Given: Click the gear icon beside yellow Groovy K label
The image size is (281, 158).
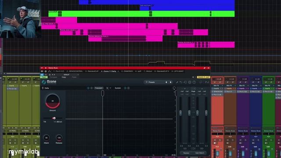Looking at the screenshot, I should [x=193, y=77].
